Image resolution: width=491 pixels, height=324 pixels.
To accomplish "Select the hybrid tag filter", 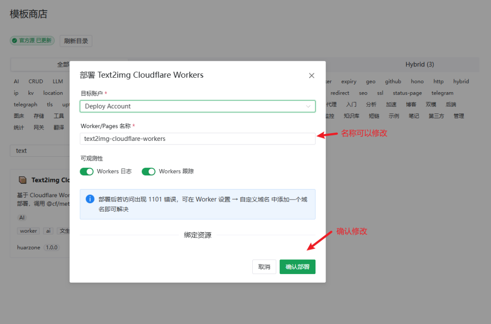I will (461, 81).
